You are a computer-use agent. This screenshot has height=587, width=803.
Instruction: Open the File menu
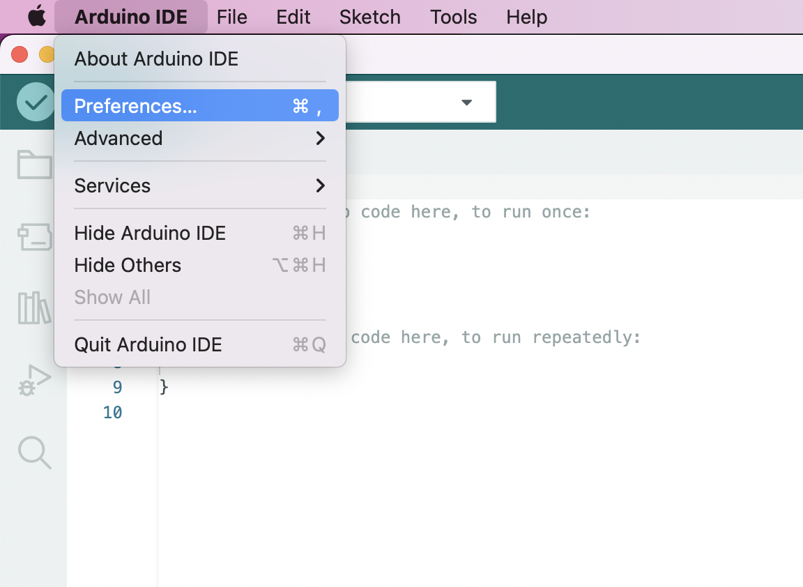click(232, 17)
